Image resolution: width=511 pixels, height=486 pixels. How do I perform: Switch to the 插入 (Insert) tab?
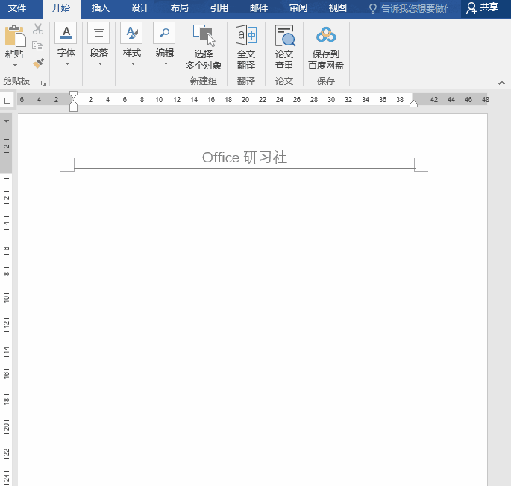point(101,8)
